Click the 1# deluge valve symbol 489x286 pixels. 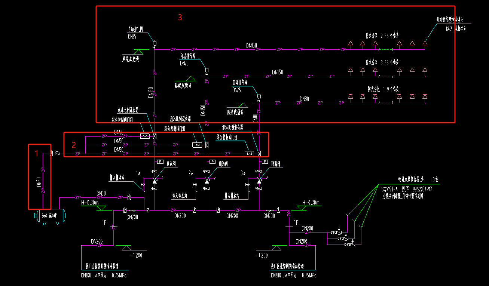tap(155, 181)
